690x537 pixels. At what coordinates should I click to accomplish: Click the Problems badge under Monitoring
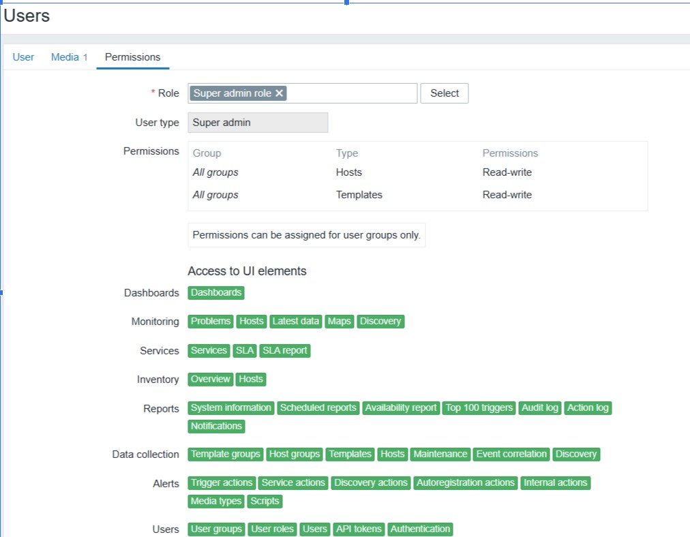[x=211, y=321]
